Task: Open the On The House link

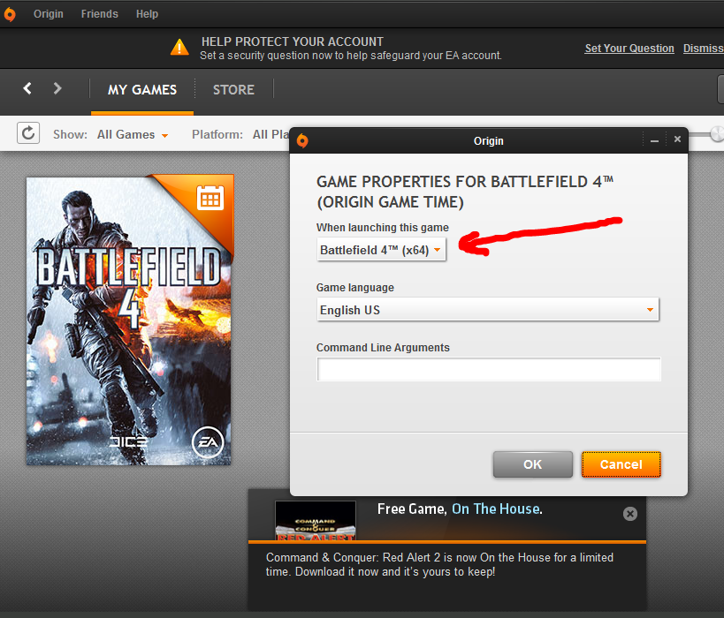Action: [497, 509]
